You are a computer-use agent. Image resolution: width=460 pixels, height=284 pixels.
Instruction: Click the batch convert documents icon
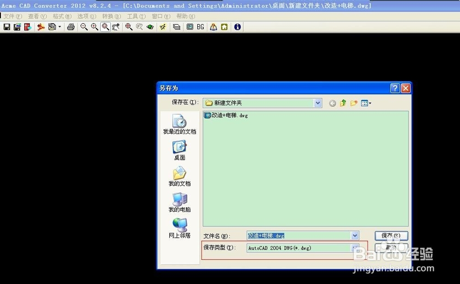pyautogui.click(x=52, y=27)
